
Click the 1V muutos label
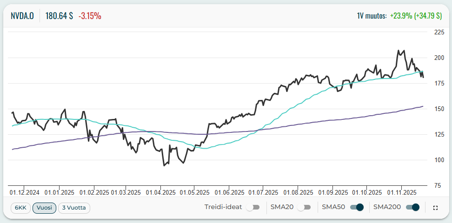click(x=372, y=15)
